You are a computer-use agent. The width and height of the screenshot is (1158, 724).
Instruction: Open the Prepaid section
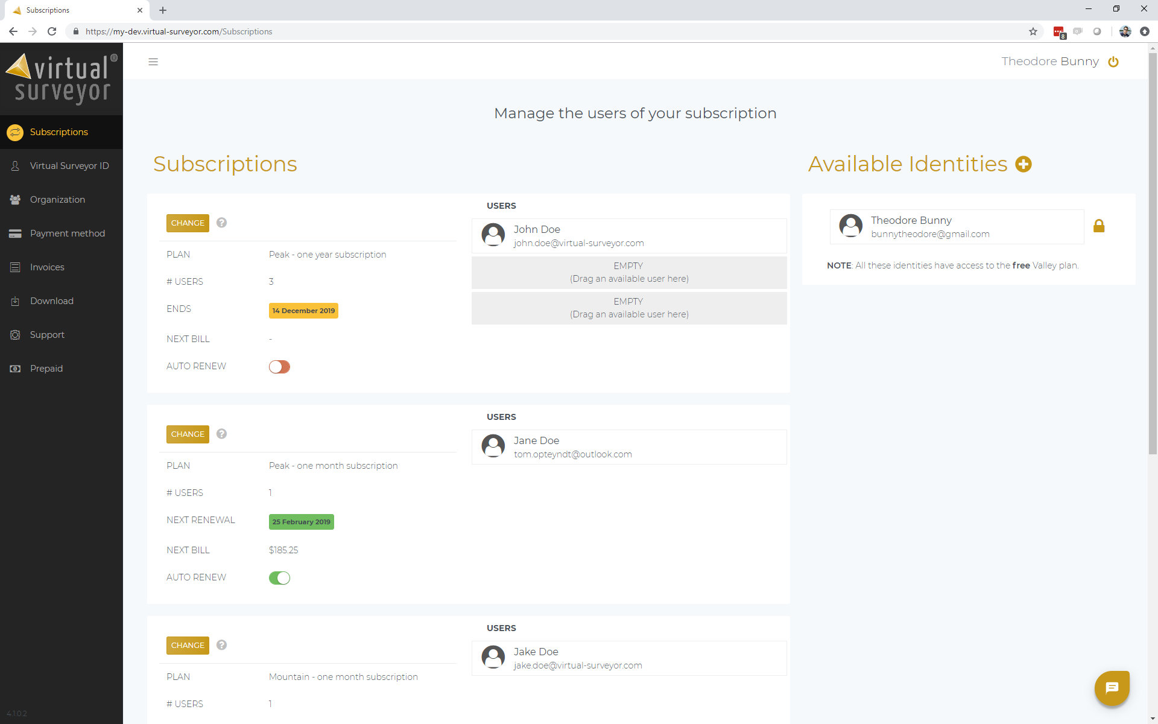[x=46, y=369]
